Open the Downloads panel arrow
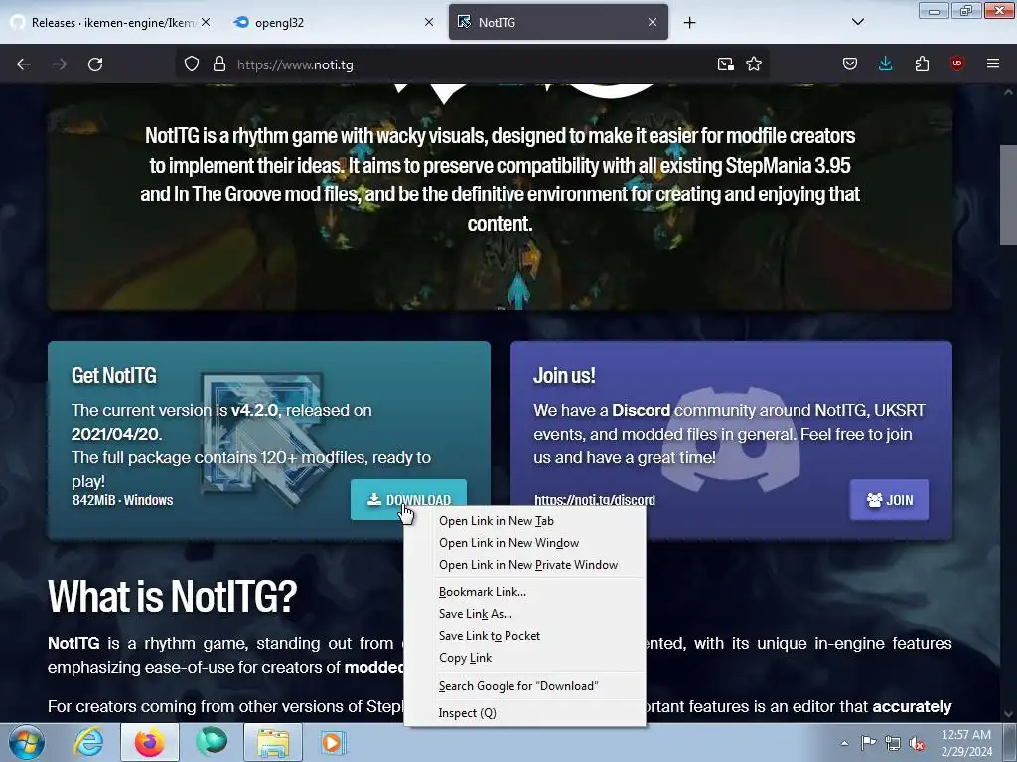Viewport: 1017px width, 762px height. point(885,64)
